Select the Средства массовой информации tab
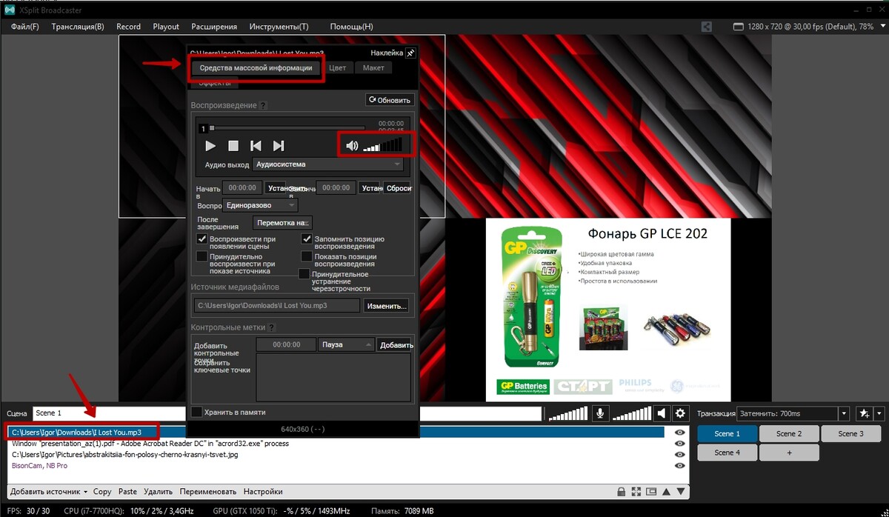 point(256,68)
